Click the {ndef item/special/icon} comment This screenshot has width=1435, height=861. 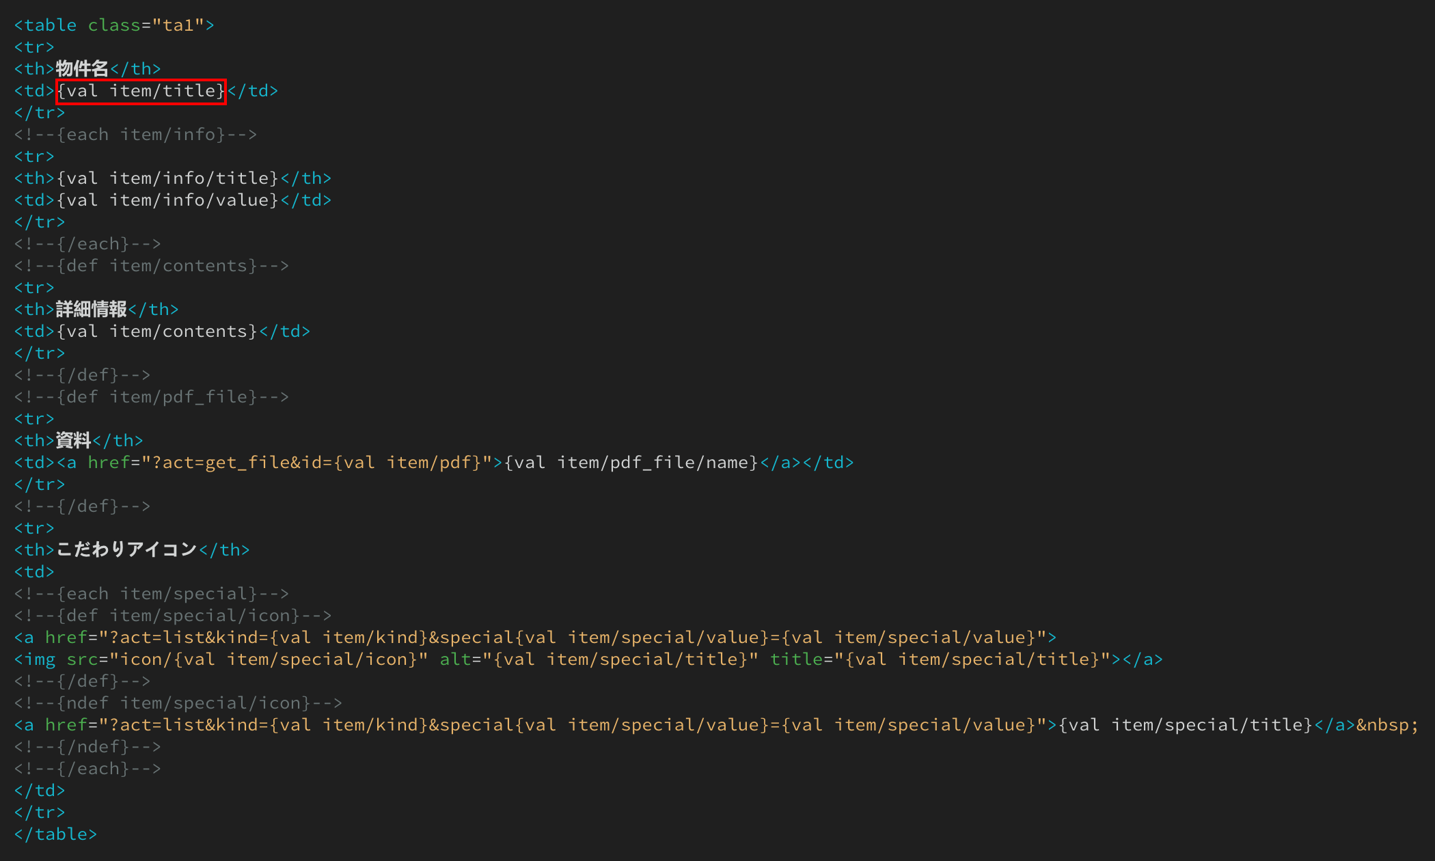178,703
